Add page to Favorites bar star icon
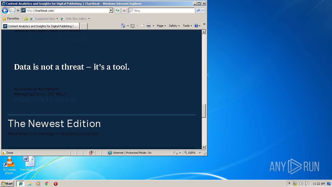Screen dimensions: 332x187 tap(26, 18)
